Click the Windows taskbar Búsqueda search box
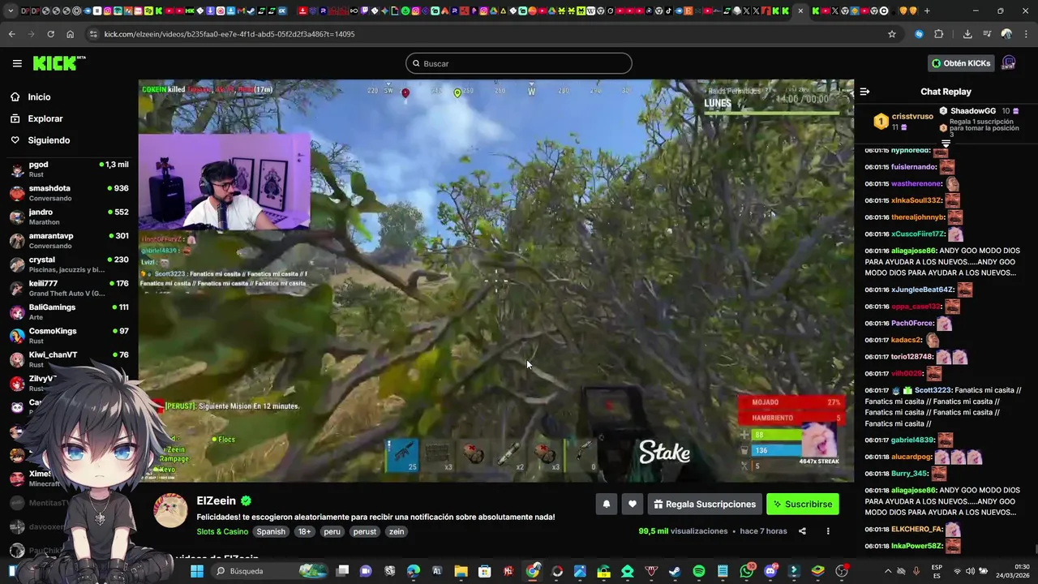 (x=272, y=571)
